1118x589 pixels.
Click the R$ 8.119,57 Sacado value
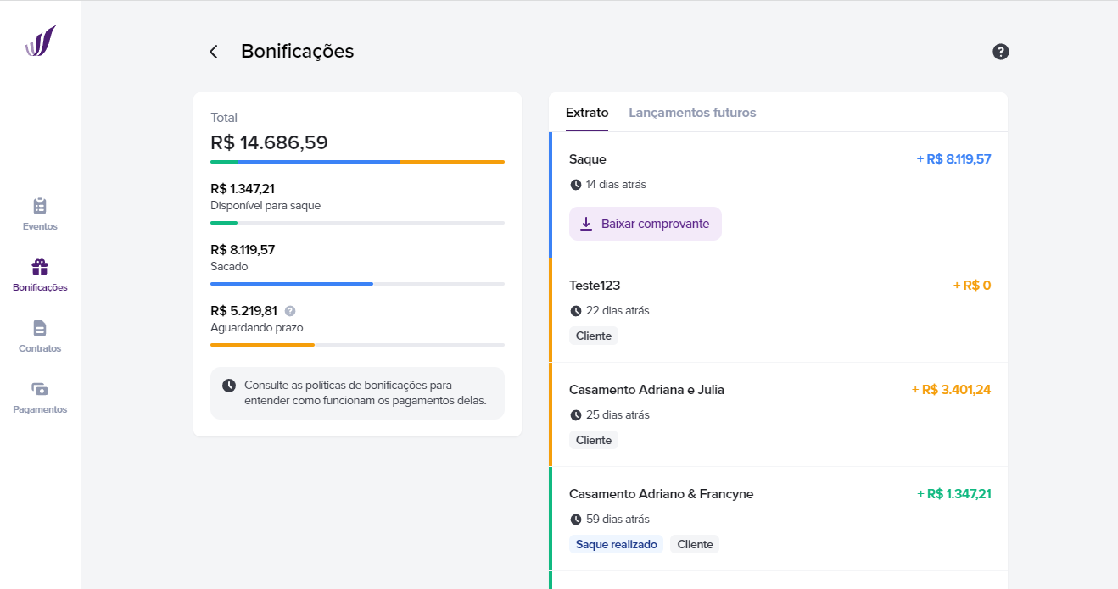coord(243,249)
